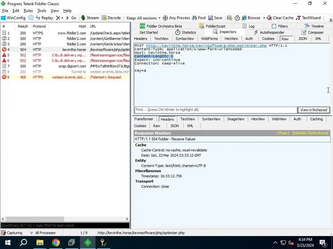The width and height of the screenshot is (333, 249).
Task: Click the Result column header
Action: point(23,26)
